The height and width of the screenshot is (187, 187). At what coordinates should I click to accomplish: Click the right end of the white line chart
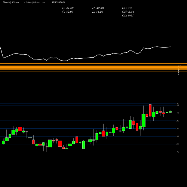pyautogui.click(x=170, y=47)
